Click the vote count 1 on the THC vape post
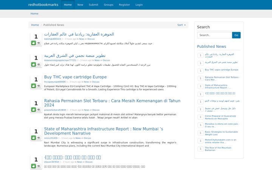This screenshot has height=170, width=272. pos(36,79)
